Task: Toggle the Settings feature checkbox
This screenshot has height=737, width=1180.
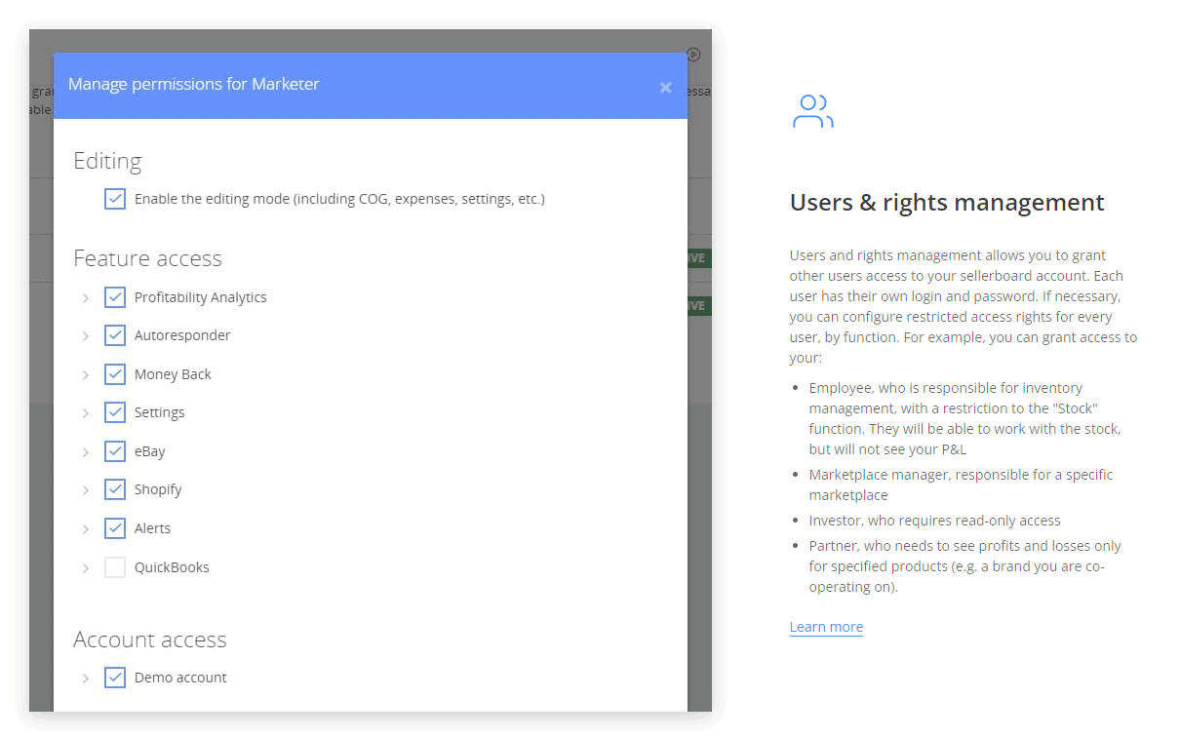Action: [115, 412]
